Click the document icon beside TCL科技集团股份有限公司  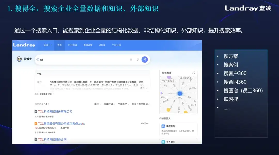[x=36, y=111]
